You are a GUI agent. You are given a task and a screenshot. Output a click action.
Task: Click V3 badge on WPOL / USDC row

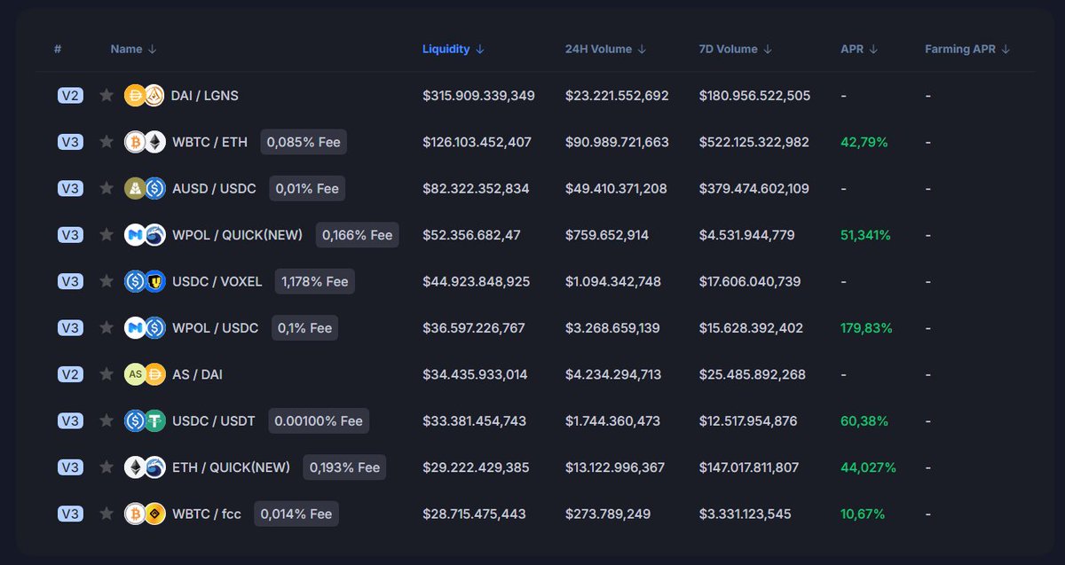pyautogui.click(x=70, y=327)
